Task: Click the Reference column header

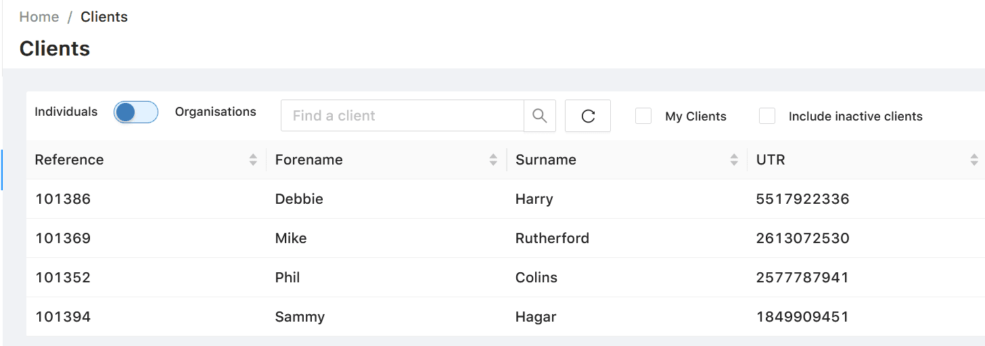Action: (x=146, y=160)
